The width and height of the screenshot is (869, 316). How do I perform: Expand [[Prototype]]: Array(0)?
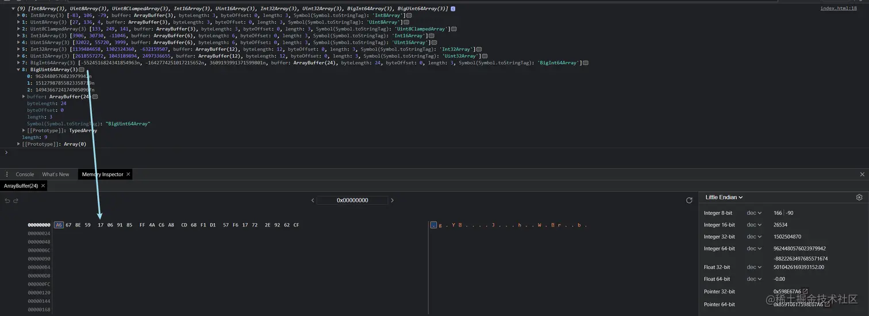coord(18,144)
